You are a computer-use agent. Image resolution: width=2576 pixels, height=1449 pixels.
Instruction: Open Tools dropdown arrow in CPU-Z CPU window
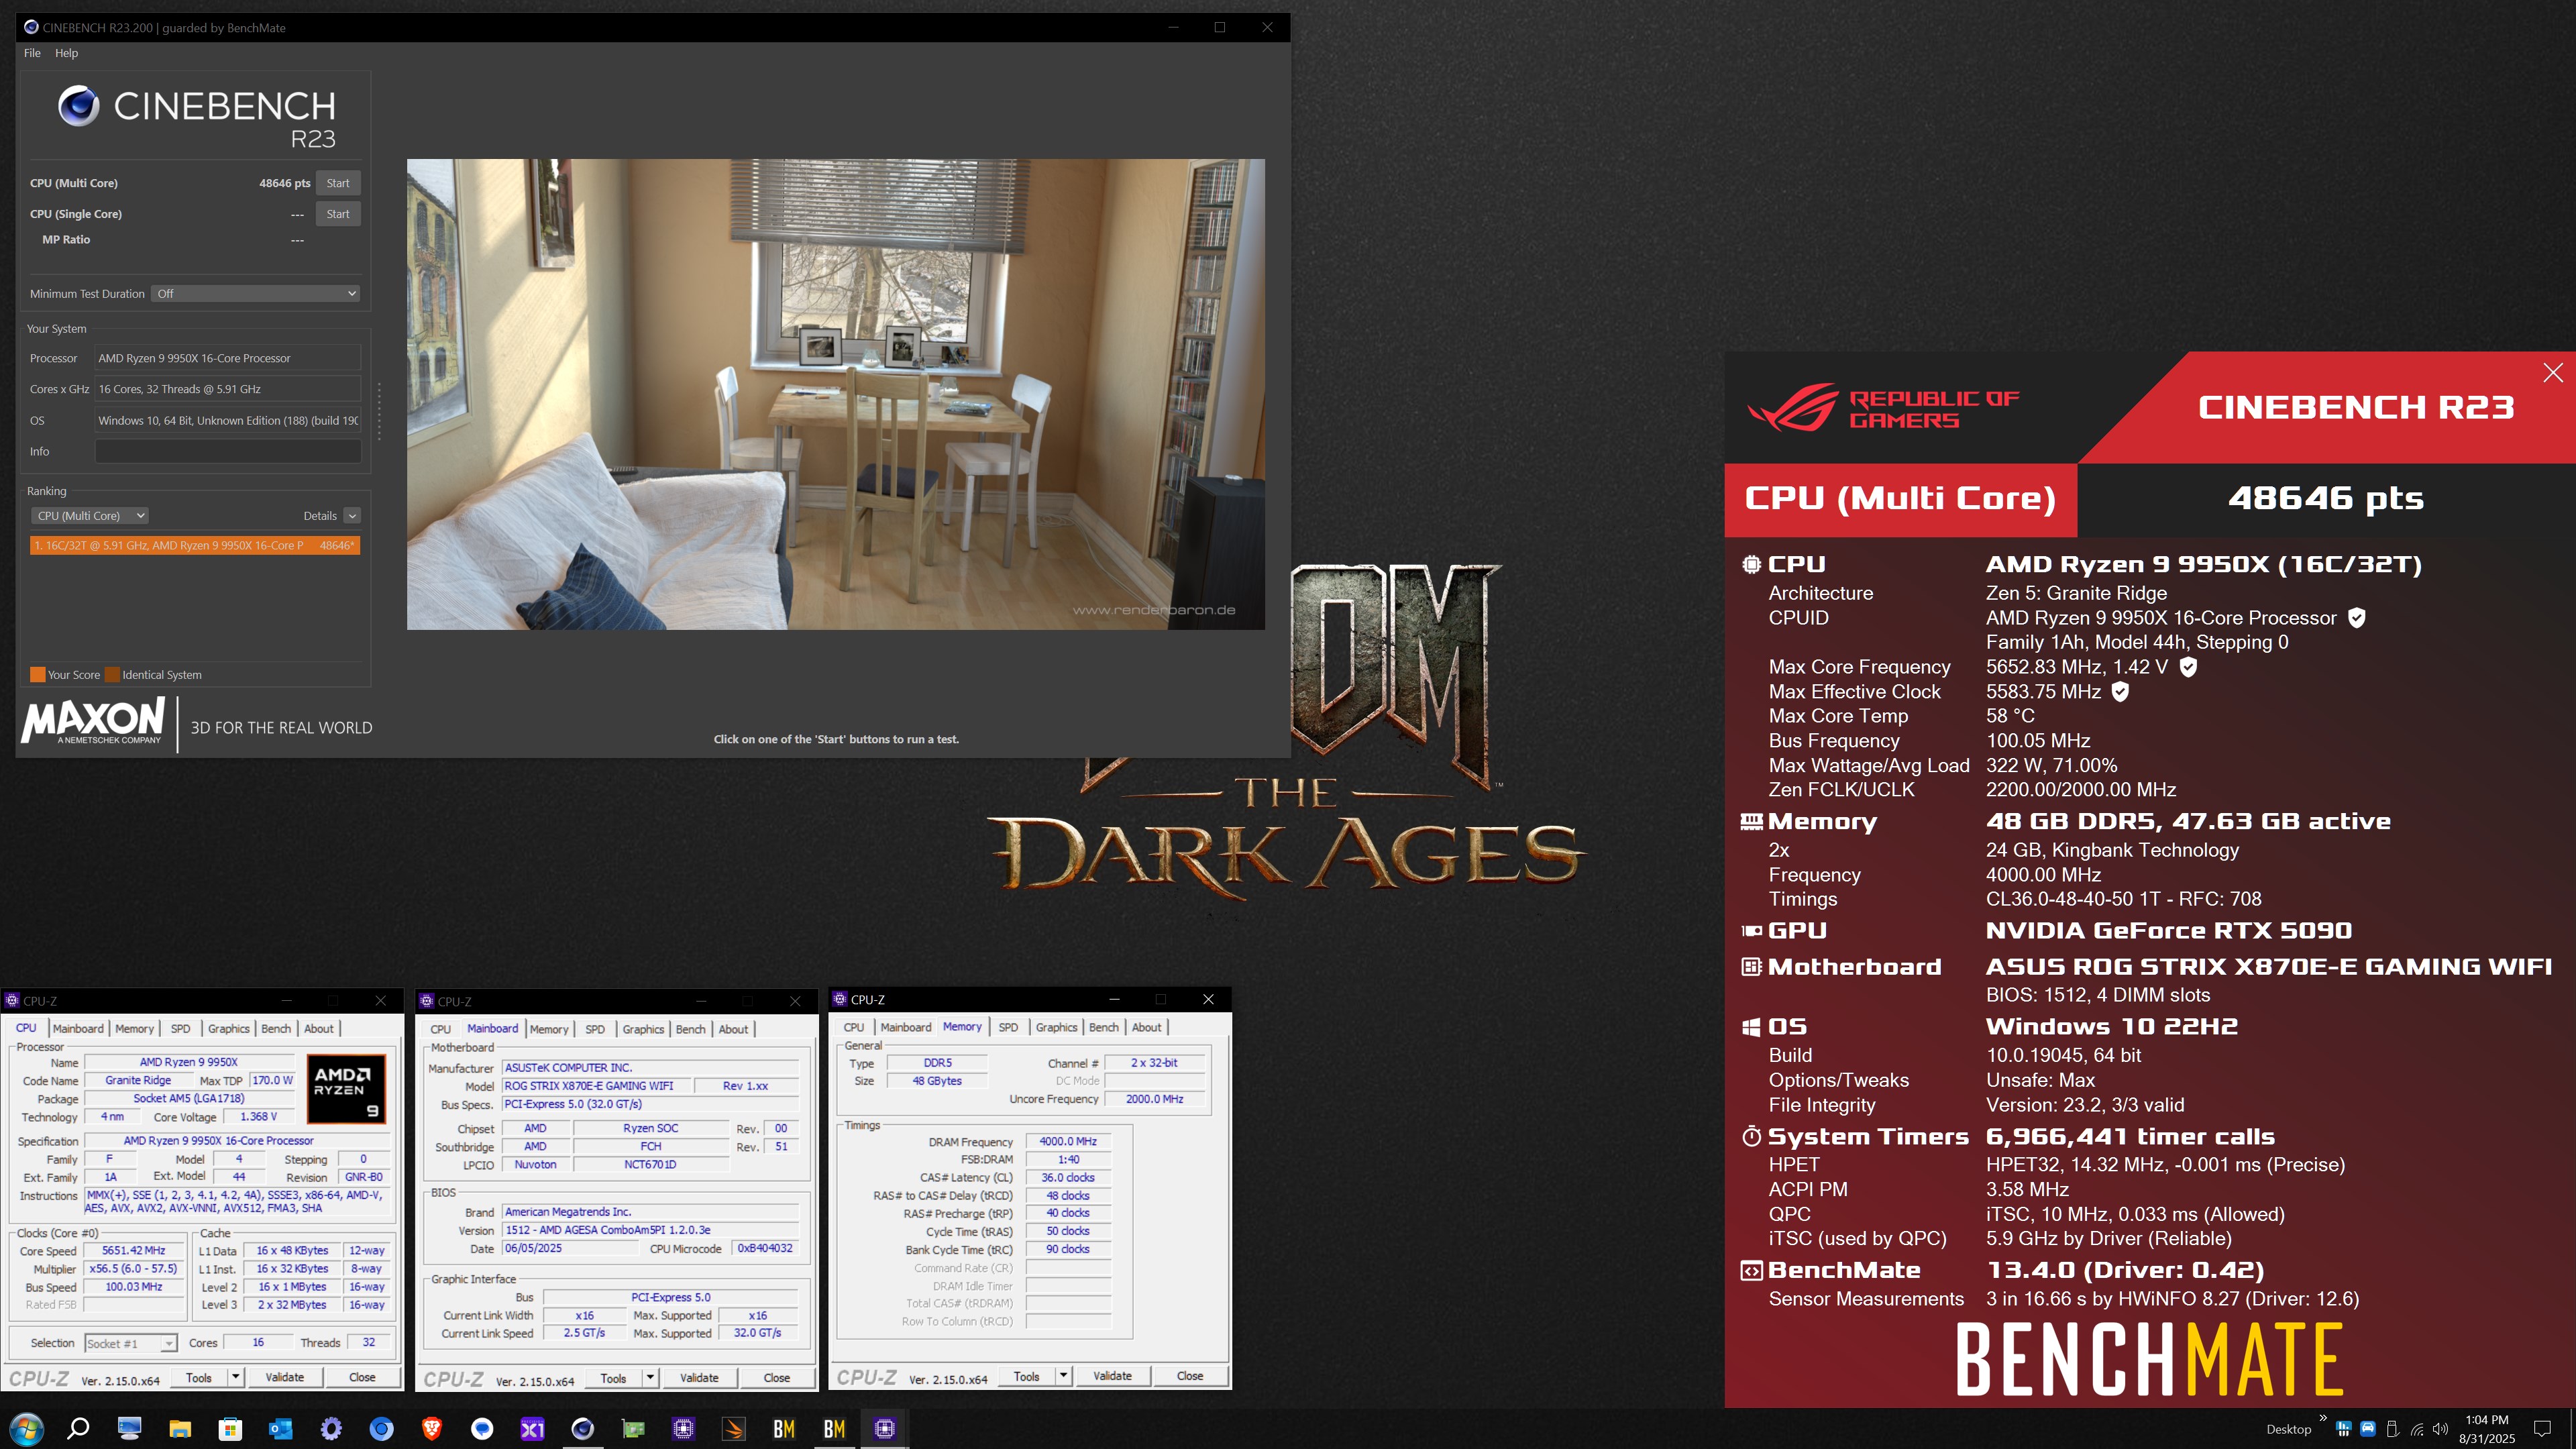coord(236,1377)
